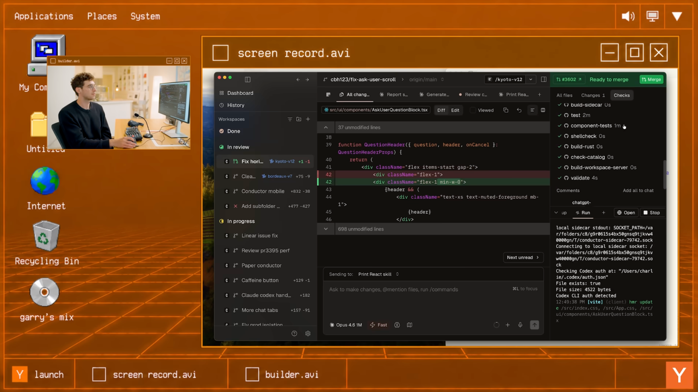
Task: Copy file contents with the copy icon
Action: pos(506,110)
